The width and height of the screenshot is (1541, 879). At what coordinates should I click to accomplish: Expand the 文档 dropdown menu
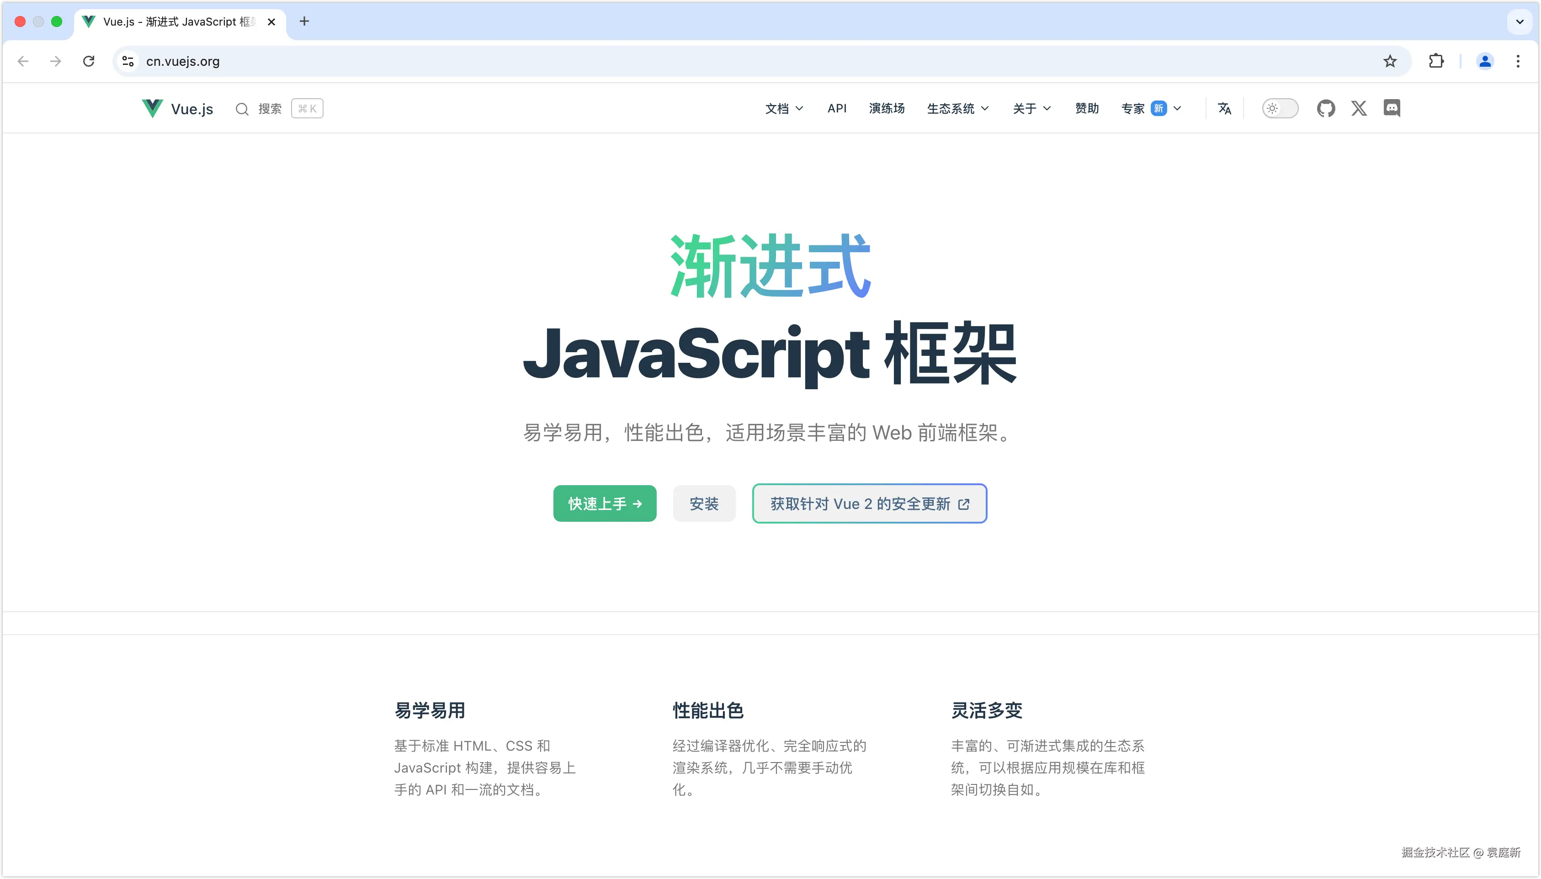coord(784,109)
